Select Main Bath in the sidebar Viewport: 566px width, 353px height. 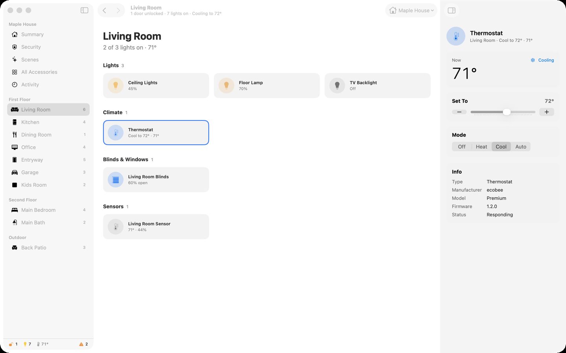click(x=48, y=223)
